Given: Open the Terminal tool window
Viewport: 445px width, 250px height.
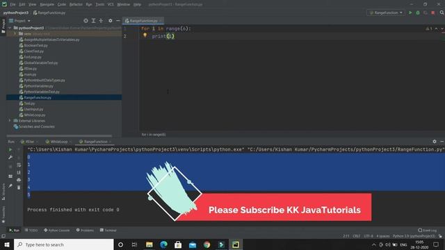Looking at the screenshot, I should 108,230.
